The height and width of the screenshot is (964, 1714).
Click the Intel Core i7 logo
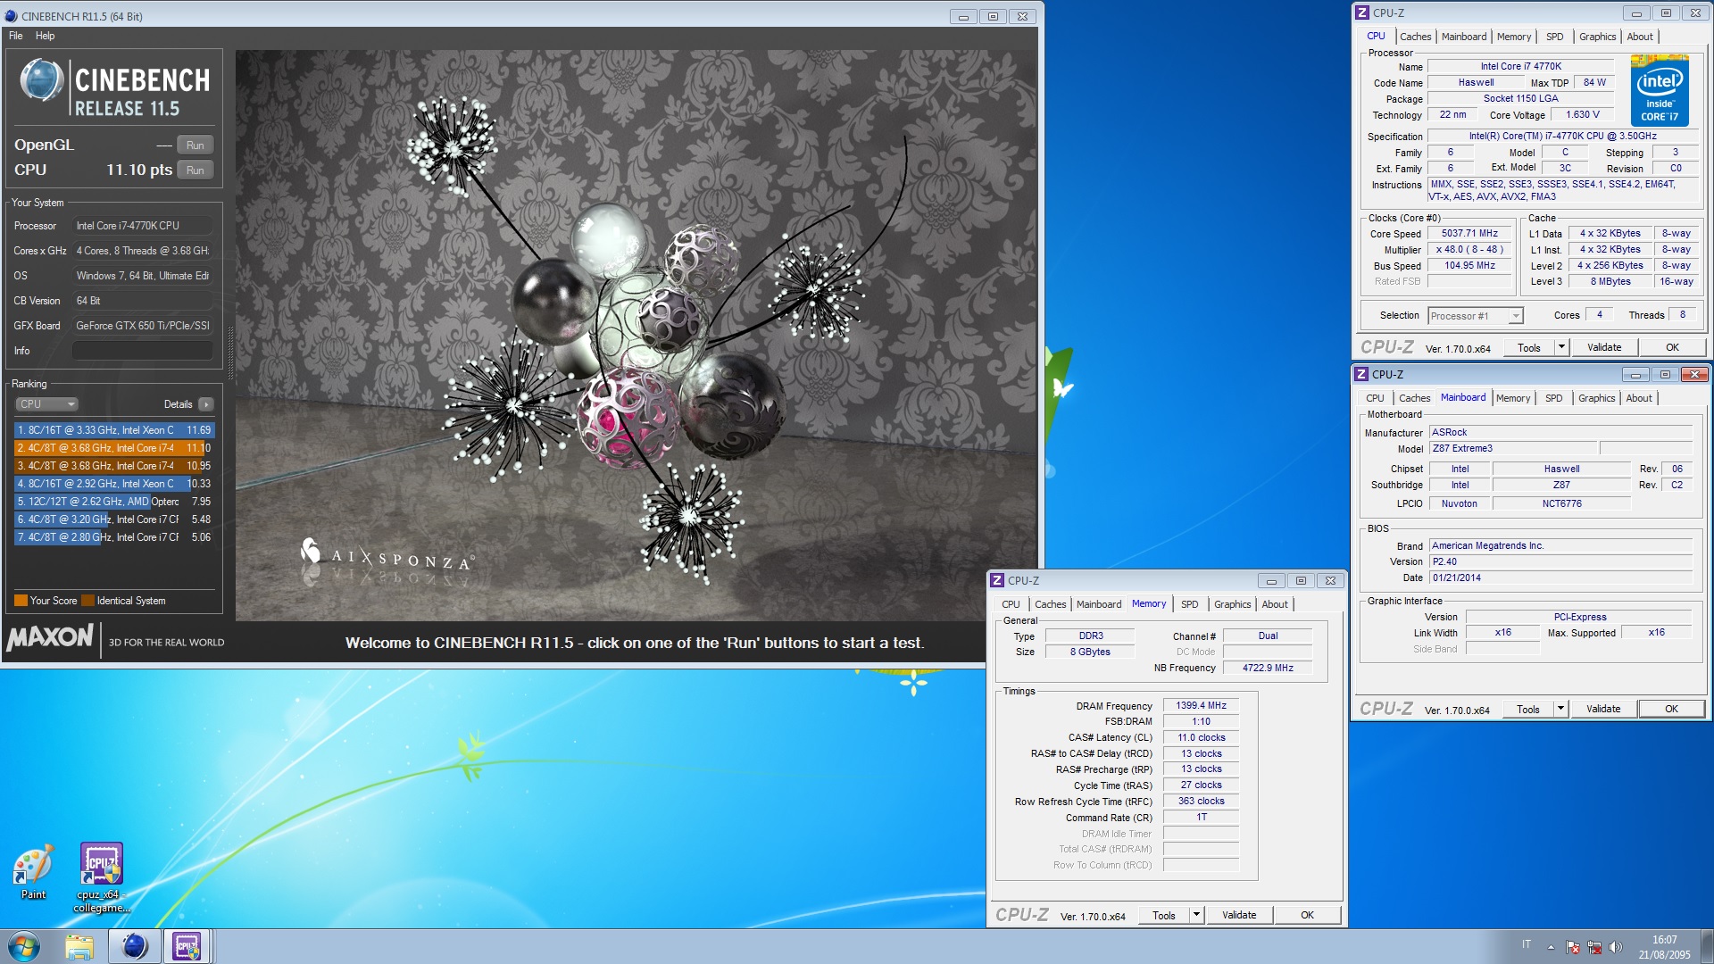(1659, 90)
